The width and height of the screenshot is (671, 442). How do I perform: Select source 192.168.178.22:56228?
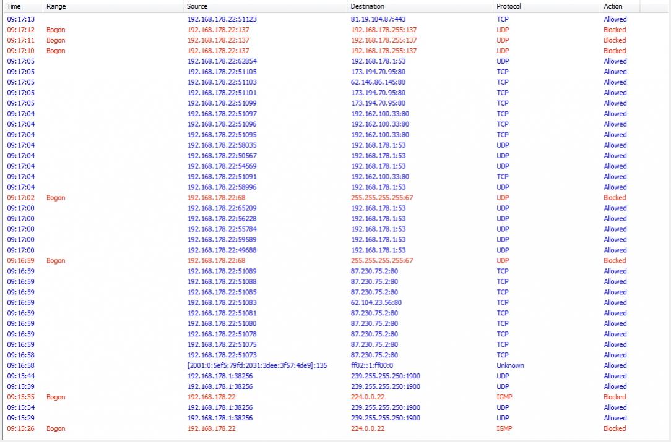tap(222, 219)
